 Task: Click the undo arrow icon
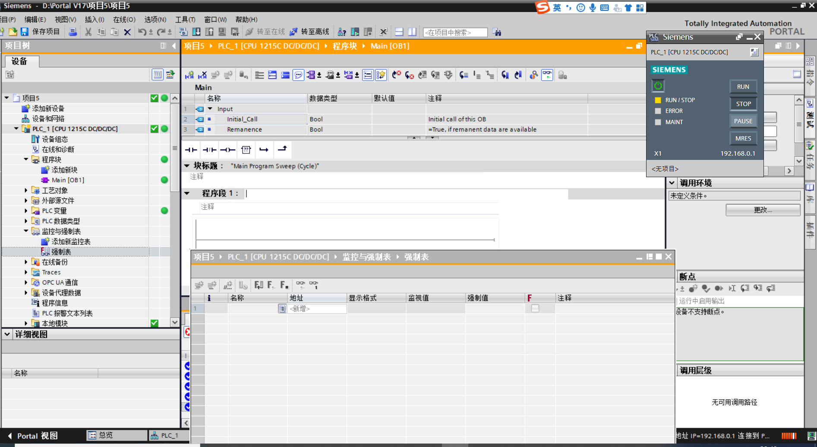pos(142,32)
